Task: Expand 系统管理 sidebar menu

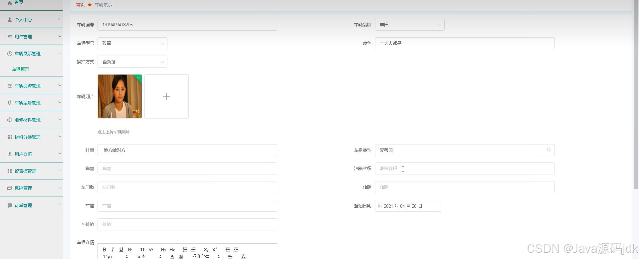Action: click(x=31, y=188)
